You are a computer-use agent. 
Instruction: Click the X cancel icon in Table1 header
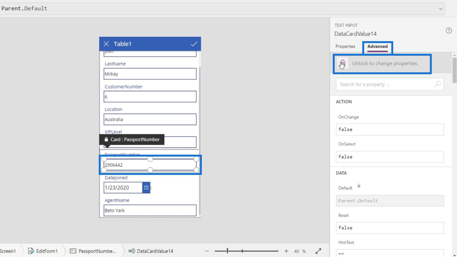[106, 44]
